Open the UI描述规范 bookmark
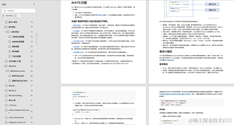Screen dimensions: 234x125 tap(15, 32)
